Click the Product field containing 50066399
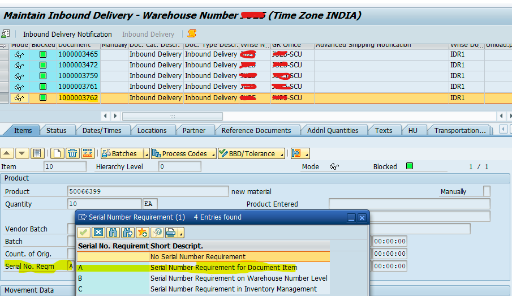Viewport: 512px width, 296px height. [148, 191]
